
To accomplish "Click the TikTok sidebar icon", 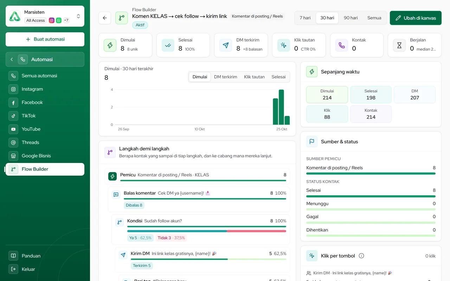I will click(13, 116).
